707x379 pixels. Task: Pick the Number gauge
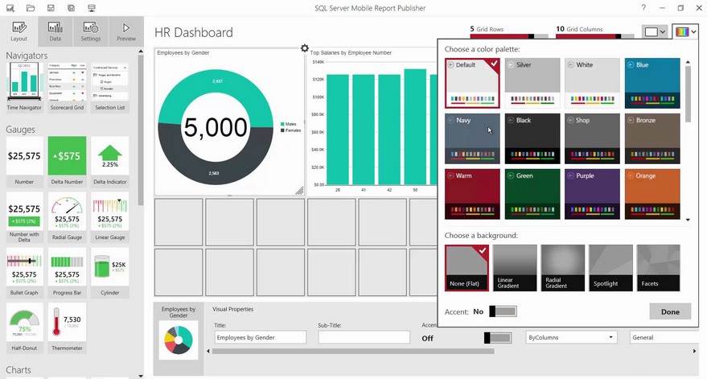click(x=24, y=162)
